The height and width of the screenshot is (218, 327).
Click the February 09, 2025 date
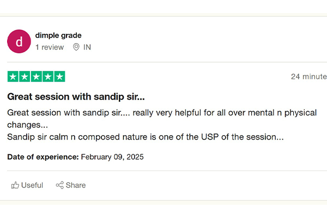[x=112, y=157]
